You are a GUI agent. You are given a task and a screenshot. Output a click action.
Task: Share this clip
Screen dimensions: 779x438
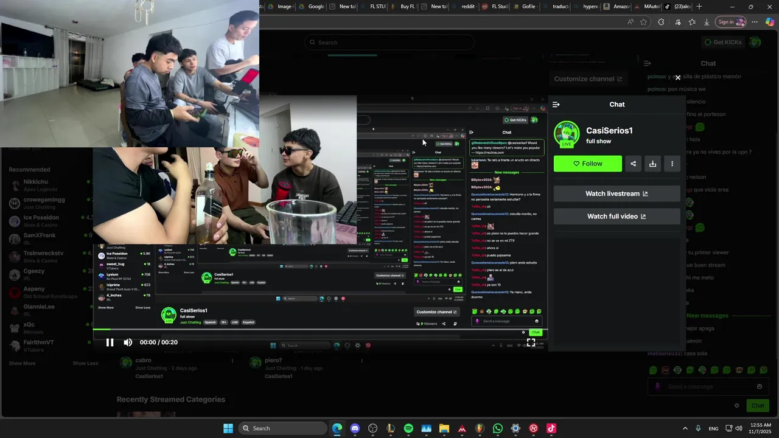(634, 164)
